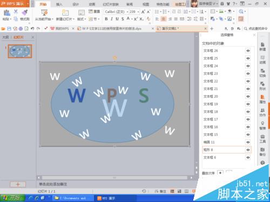The image size is (270, 202).
Task: Hide 文本框 19 via eye icon
Action: tap(248, 104)
